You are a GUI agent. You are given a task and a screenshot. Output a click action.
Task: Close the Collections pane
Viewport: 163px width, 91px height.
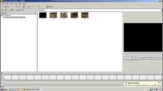35,13
